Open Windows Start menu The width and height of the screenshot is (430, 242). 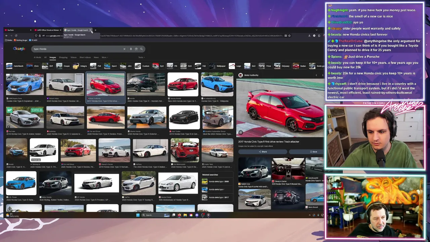[138, 215]
